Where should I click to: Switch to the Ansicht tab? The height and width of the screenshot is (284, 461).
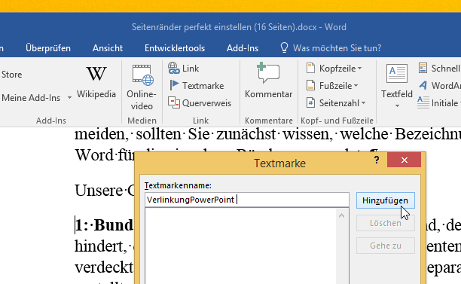pyautogui.click(x=108, y=48)
